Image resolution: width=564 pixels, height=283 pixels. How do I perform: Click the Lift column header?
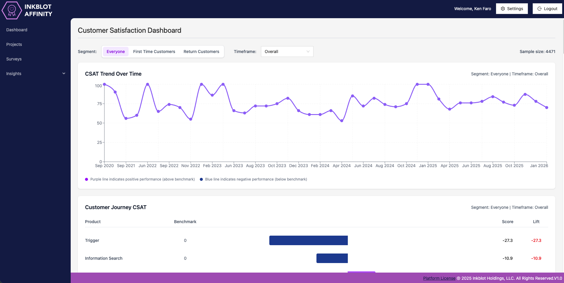point(536,222)
